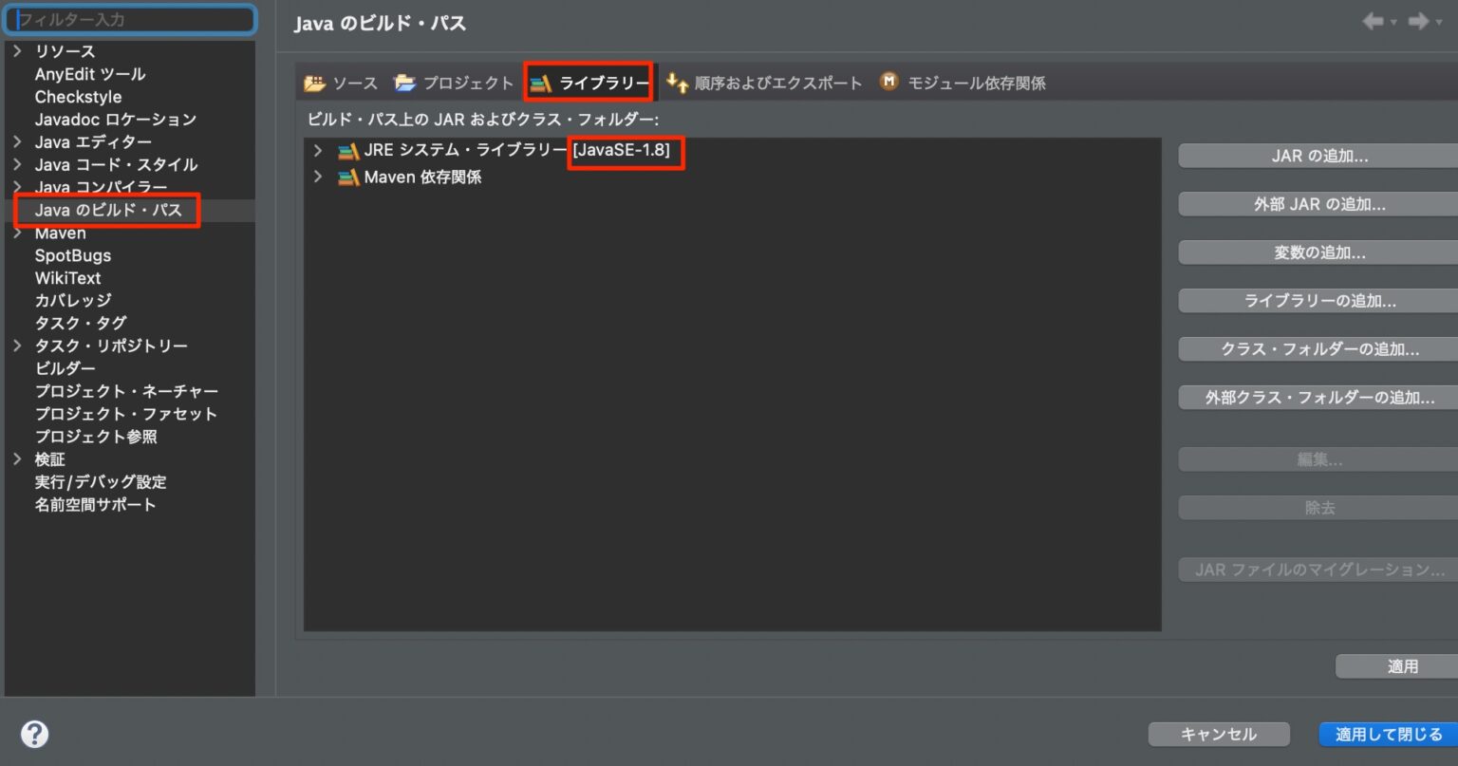The height and width of the screenshot is (766, 1458).
Task: Click the back navigation arrow icon
Action: (1374, 22)
